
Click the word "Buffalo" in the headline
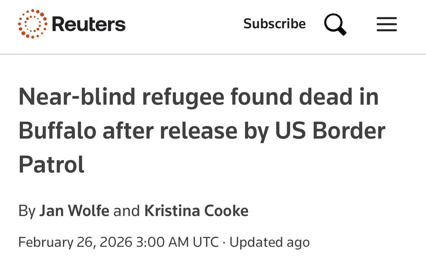[x=57, y=131]
